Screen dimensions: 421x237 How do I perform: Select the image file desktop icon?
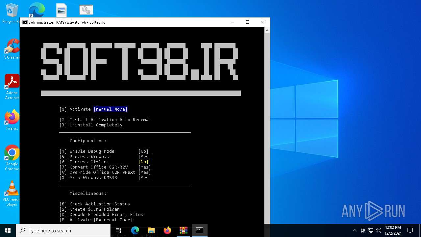tap(62, 10)
